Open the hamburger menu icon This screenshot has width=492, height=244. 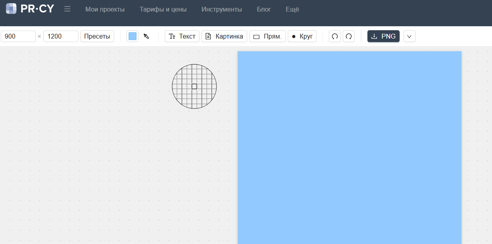pyautogui.click(x=67, y=9)
